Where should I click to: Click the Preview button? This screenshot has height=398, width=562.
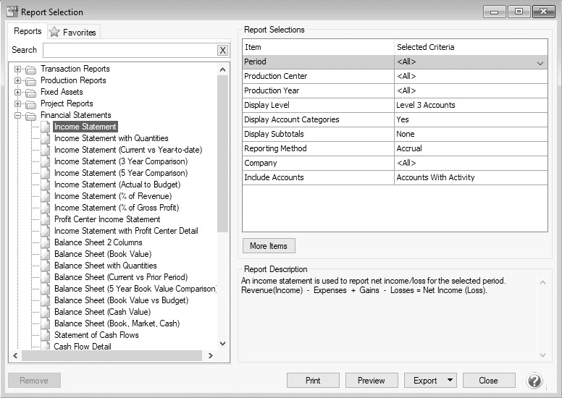[x=371, y=381]
